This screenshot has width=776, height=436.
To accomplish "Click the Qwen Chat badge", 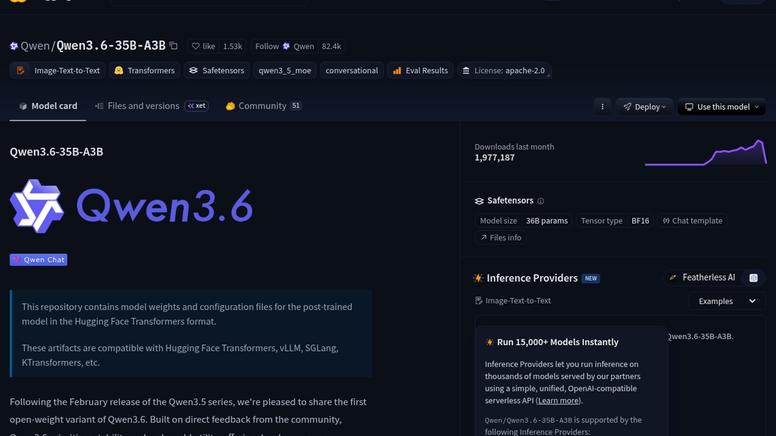I will (x=38, y=260).
